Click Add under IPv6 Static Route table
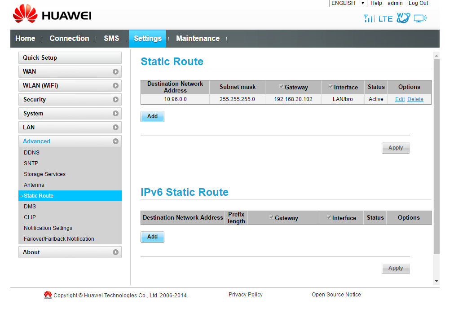The width and height of the screenshot is (454, 309). click(x=152, y=237)
